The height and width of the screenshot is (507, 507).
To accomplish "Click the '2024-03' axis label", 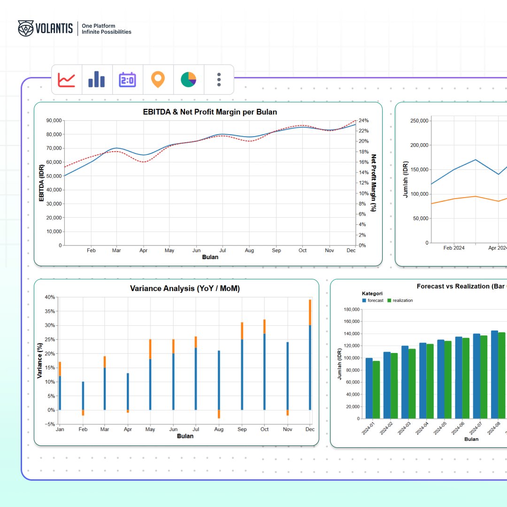I will [404, 428].
